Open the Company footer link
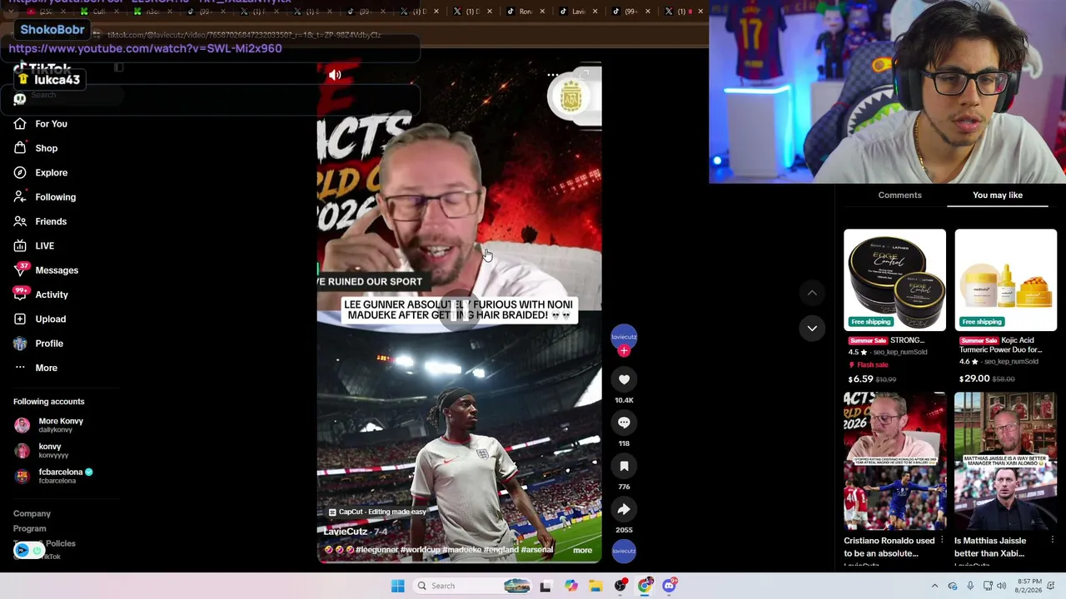The height and width of the screenshot is (599, 1066). click(x=32, y=514)
